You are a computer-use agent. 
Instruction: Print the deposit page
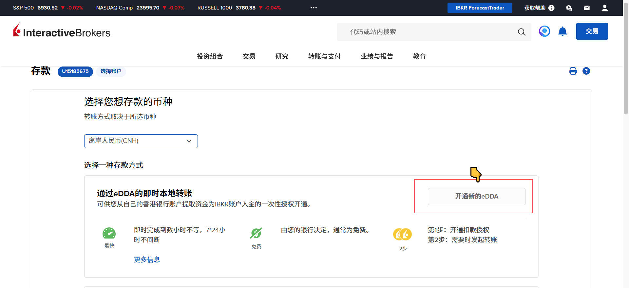573,71
